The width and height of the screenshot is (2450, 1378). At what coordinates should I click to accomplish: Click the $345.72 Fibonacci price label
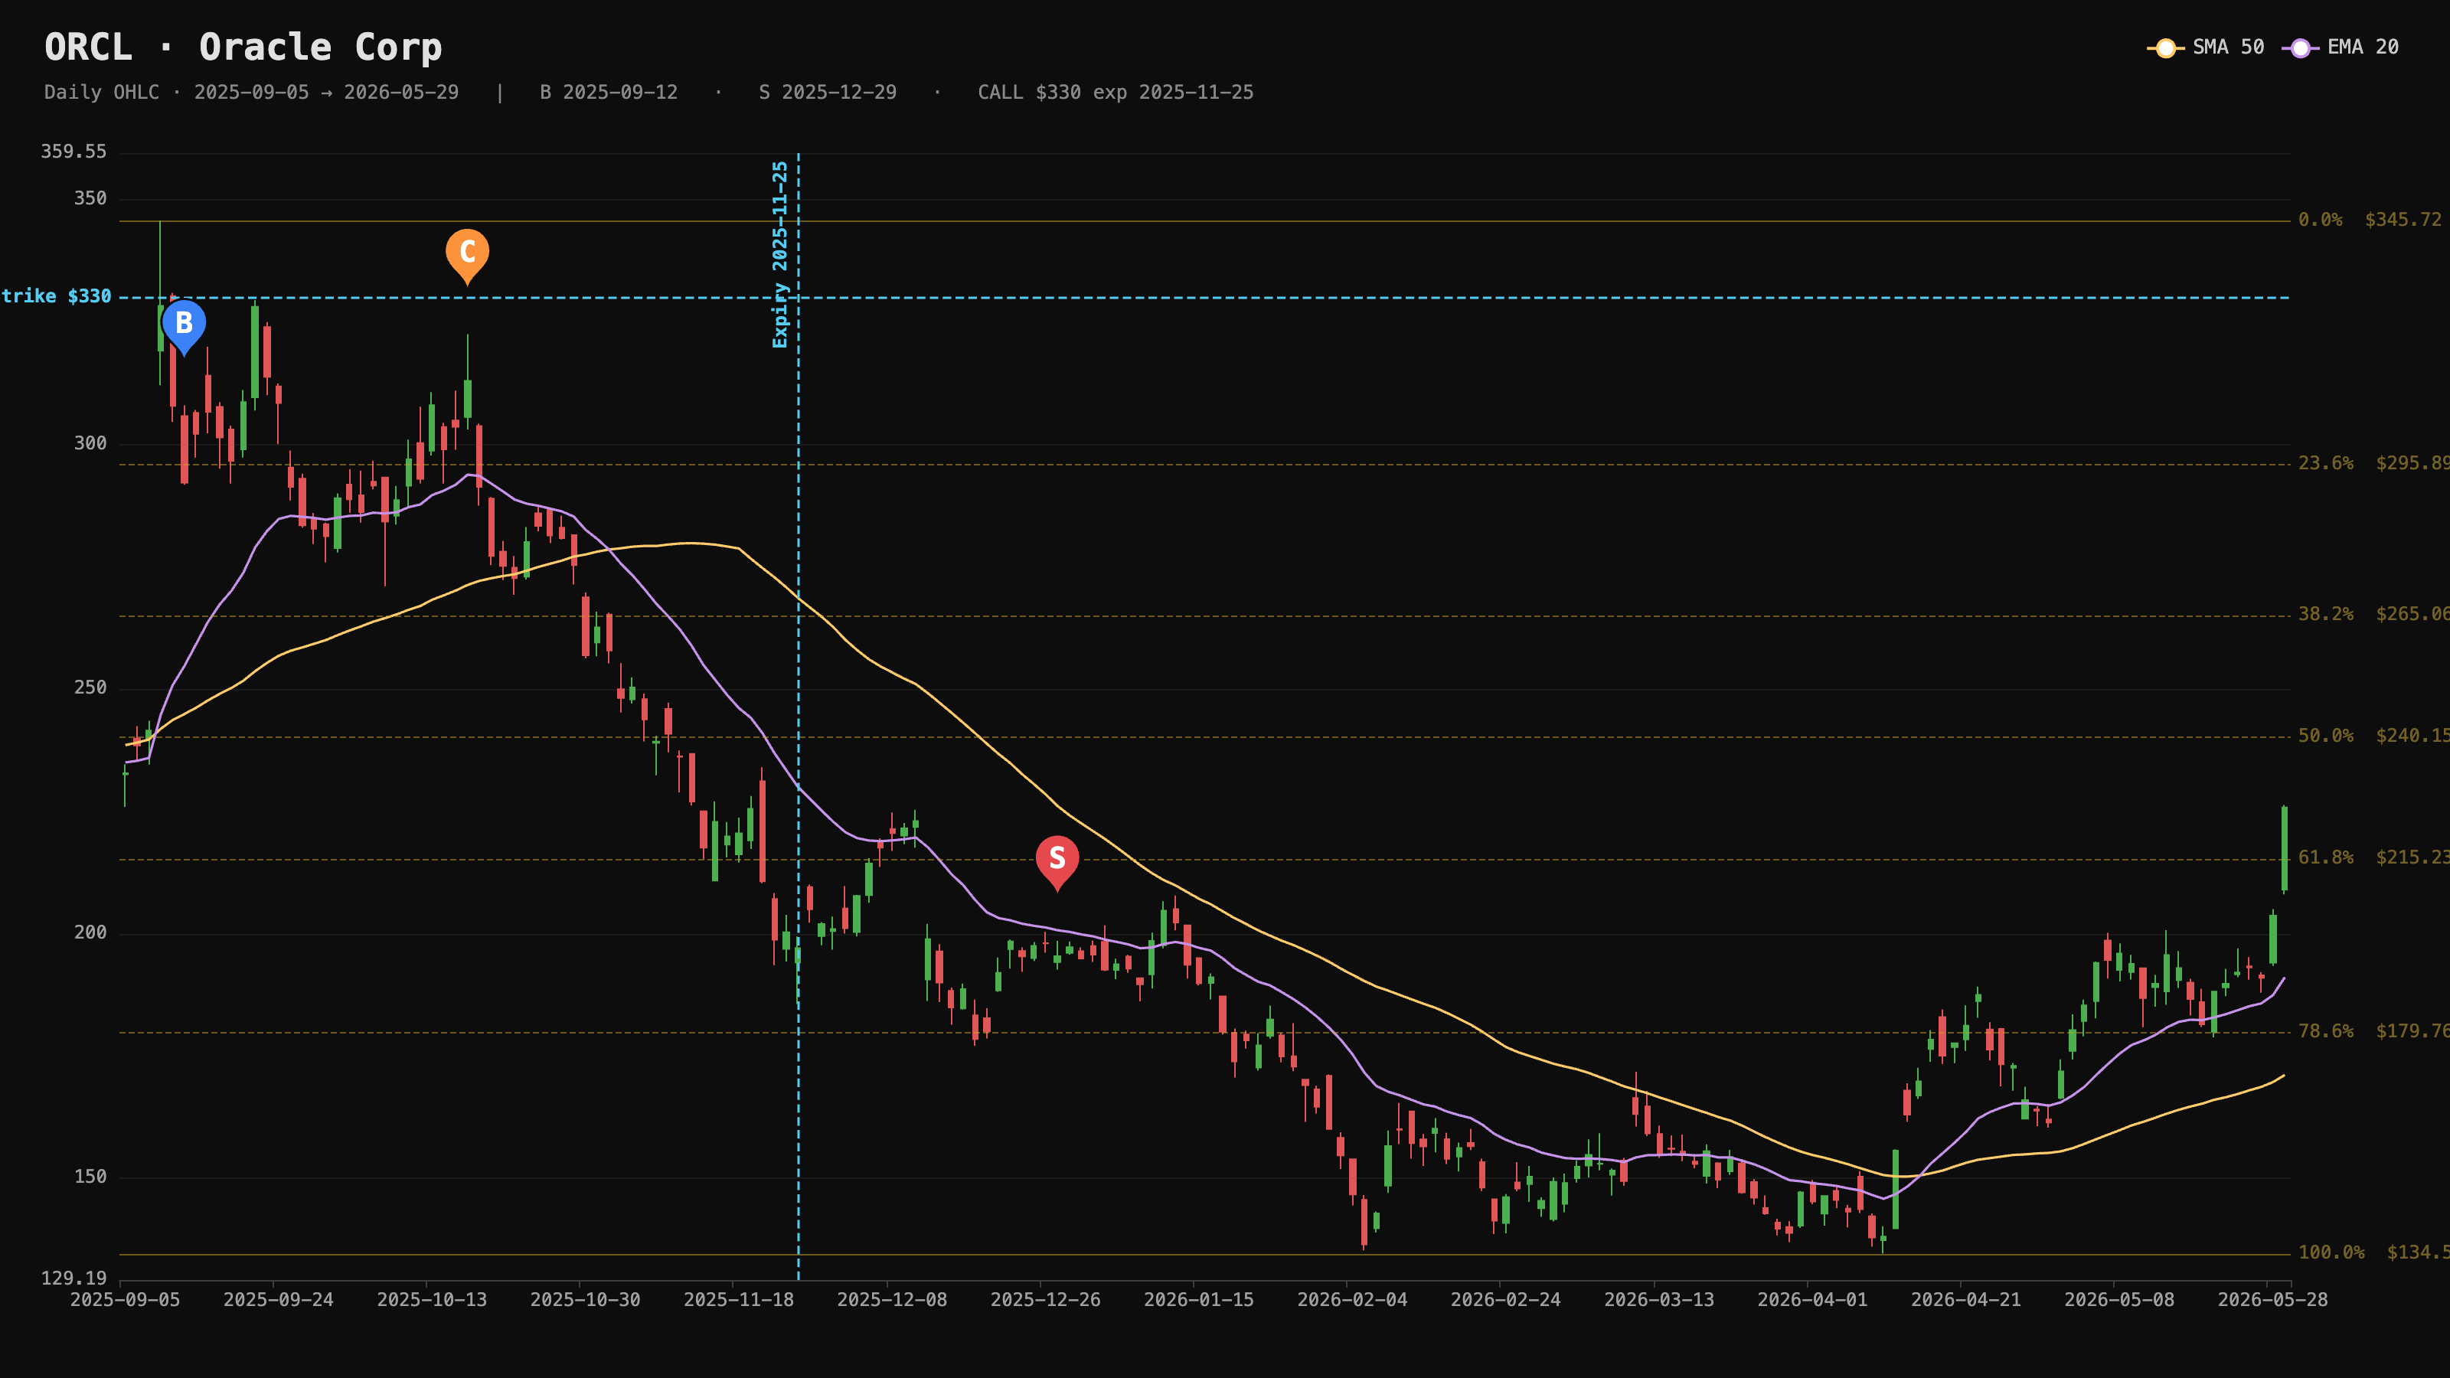point(2403,220)
